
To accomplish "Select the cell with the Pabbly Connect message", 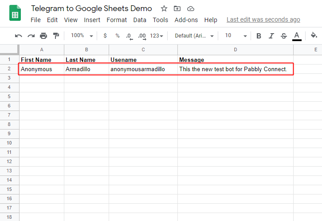I will tap(236, 69).
